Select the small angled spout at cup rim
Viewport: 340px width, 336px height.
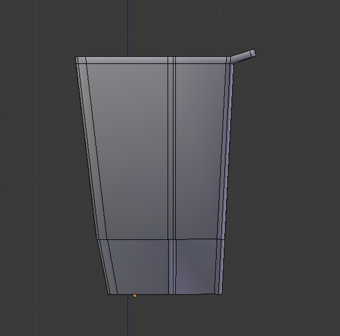[243, 56]
